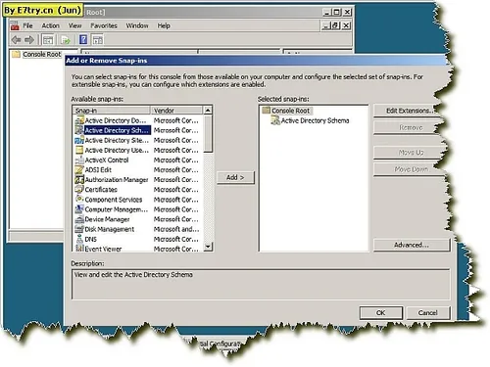Click the snap-in list scroll down arrow
Viewport: 490px width, 367px height.
208,247
